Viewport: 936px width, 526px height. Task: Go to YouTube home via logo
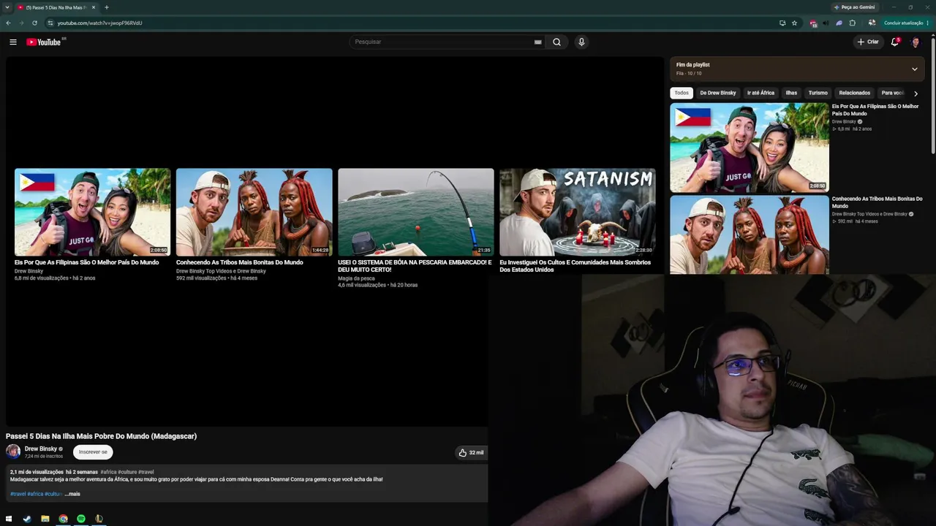[44, 42]
